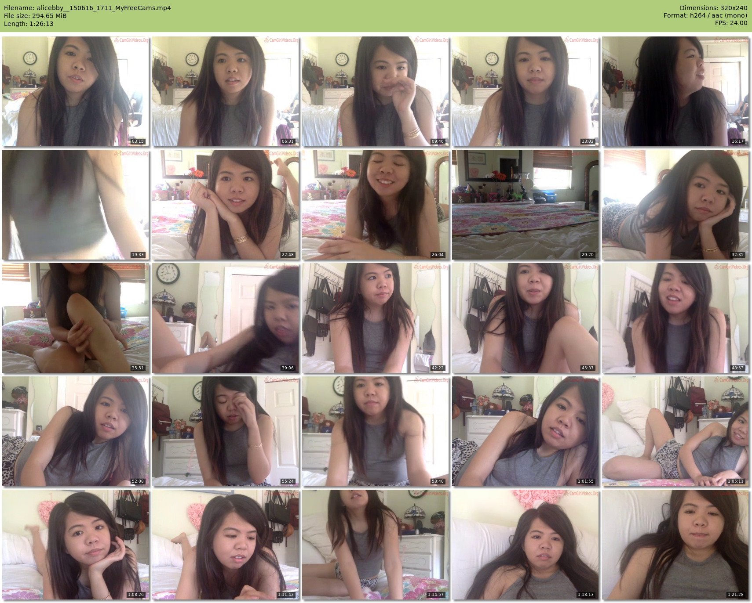
Task: Click the empty bedroom frame at 29:20
Action: [525, 205]
